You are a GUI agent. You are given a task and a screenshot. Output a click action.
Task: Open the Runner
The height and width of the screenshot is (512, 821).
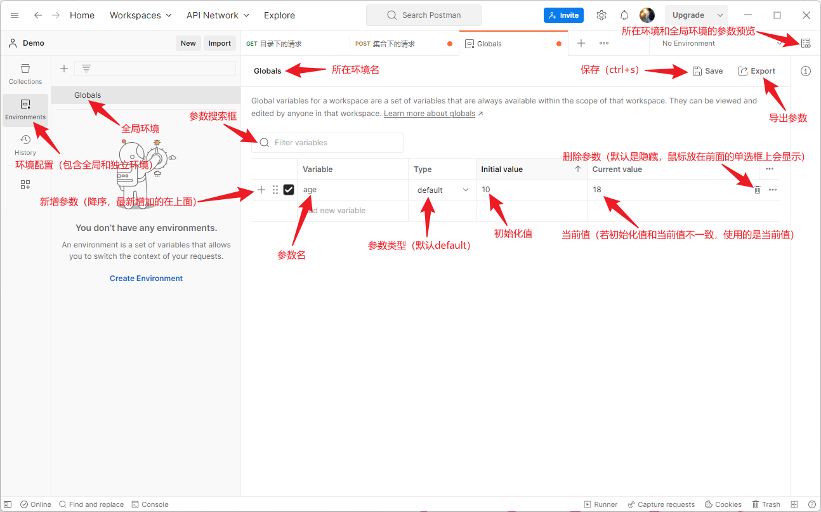(x=600, y=504)
